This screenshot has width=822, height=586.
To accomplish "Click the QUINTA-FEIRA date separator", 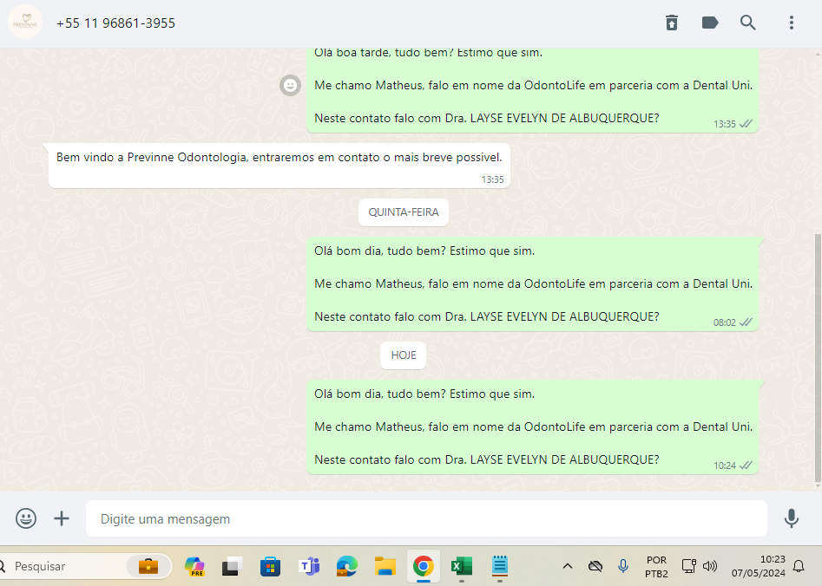I will tap(403, 212).
